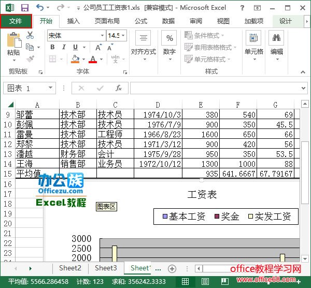311x288 pixels.
Task: Click the Paste clipboard icon
Action: click(14, 40)
